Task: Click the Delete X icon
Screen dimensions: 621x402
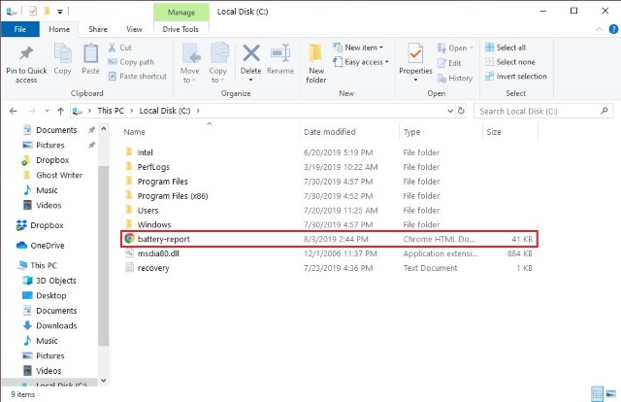Action: point(251,53)
